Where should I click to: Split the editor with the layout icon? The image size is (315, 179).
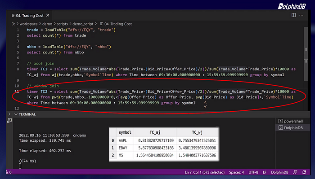293,15
